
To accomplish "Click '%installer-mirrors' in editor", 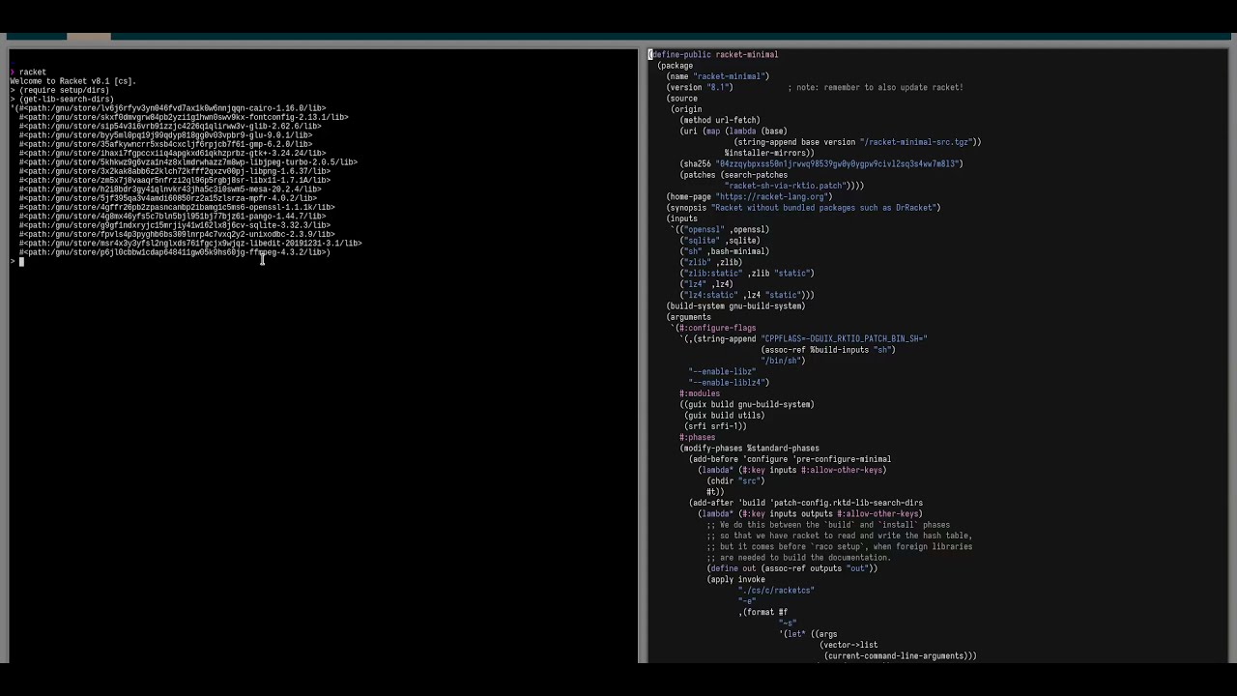I will pyautogui.click(x=769, y=153).
